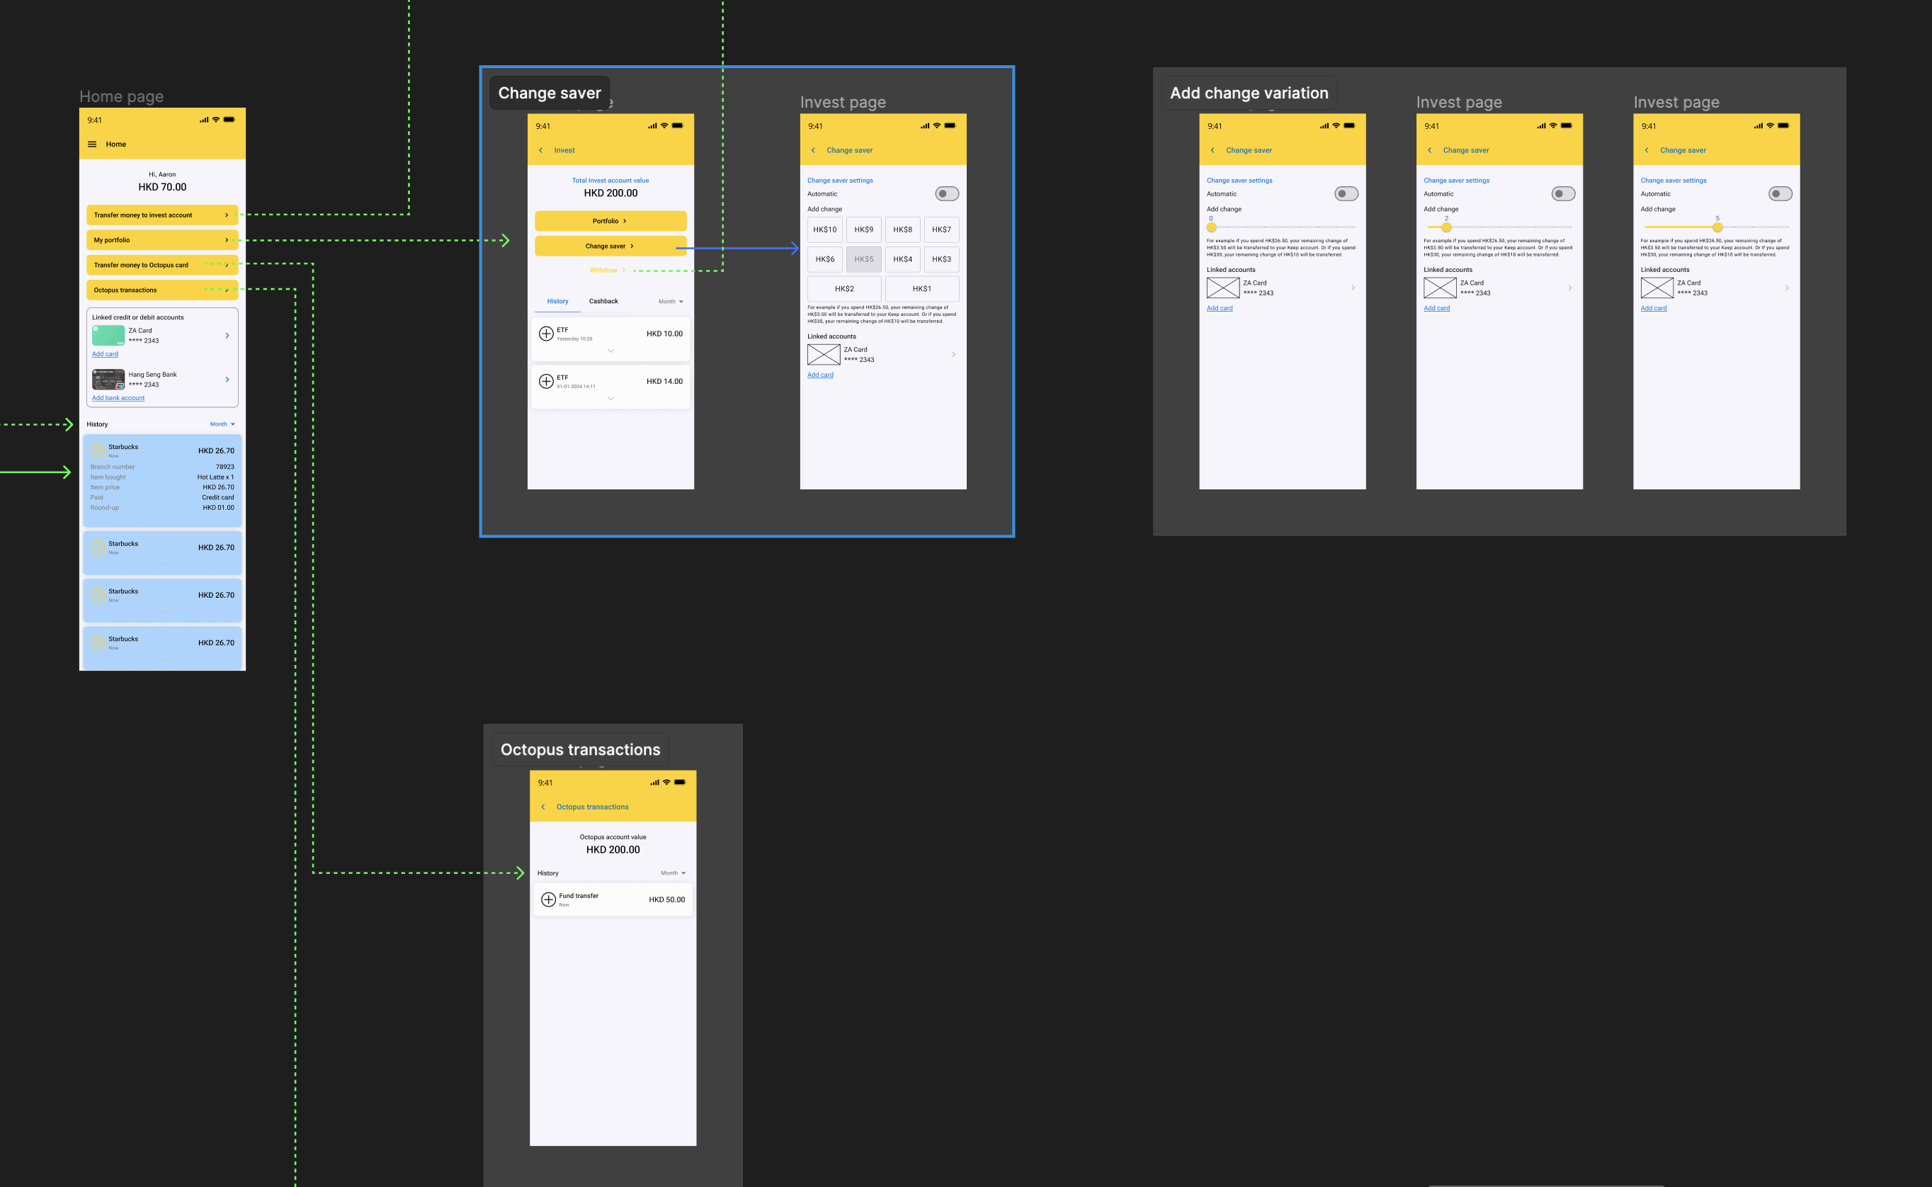This screenshot has height=1187, width=1932.
Task: Toggle Automatic switch on slider-value-5 screen
Action: tap(1780, 194)
